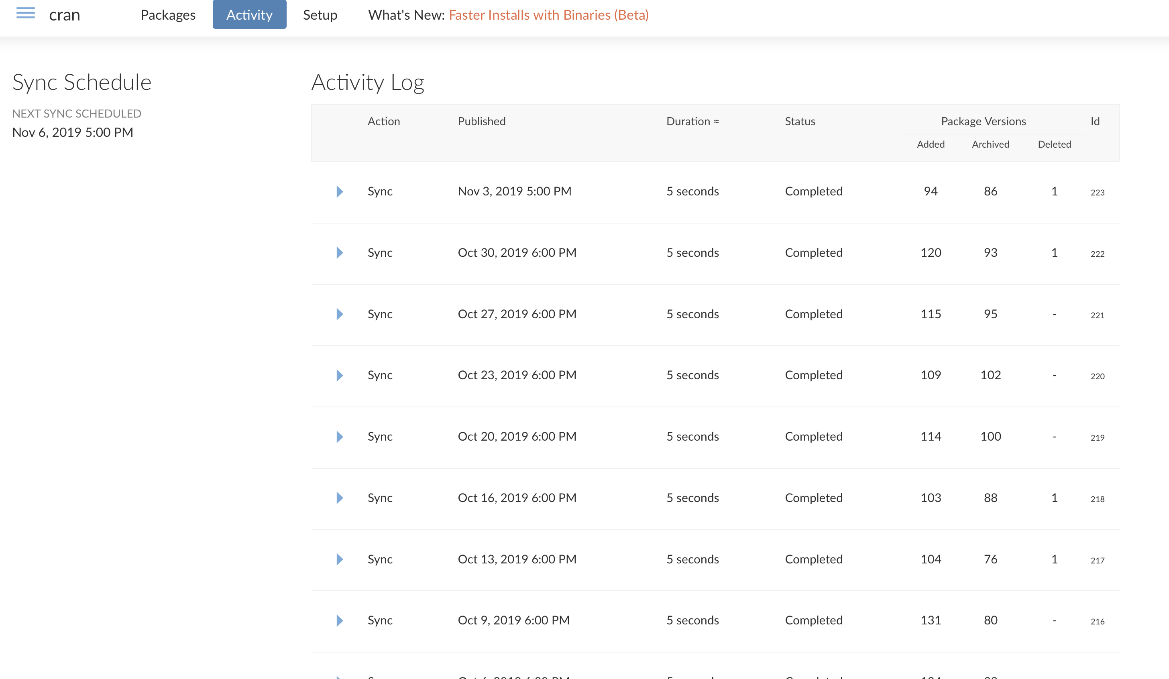Click the expand arrow for sync ID 219
The width and height of the screenshot is (1169, 679).
[x=339, y=437]
